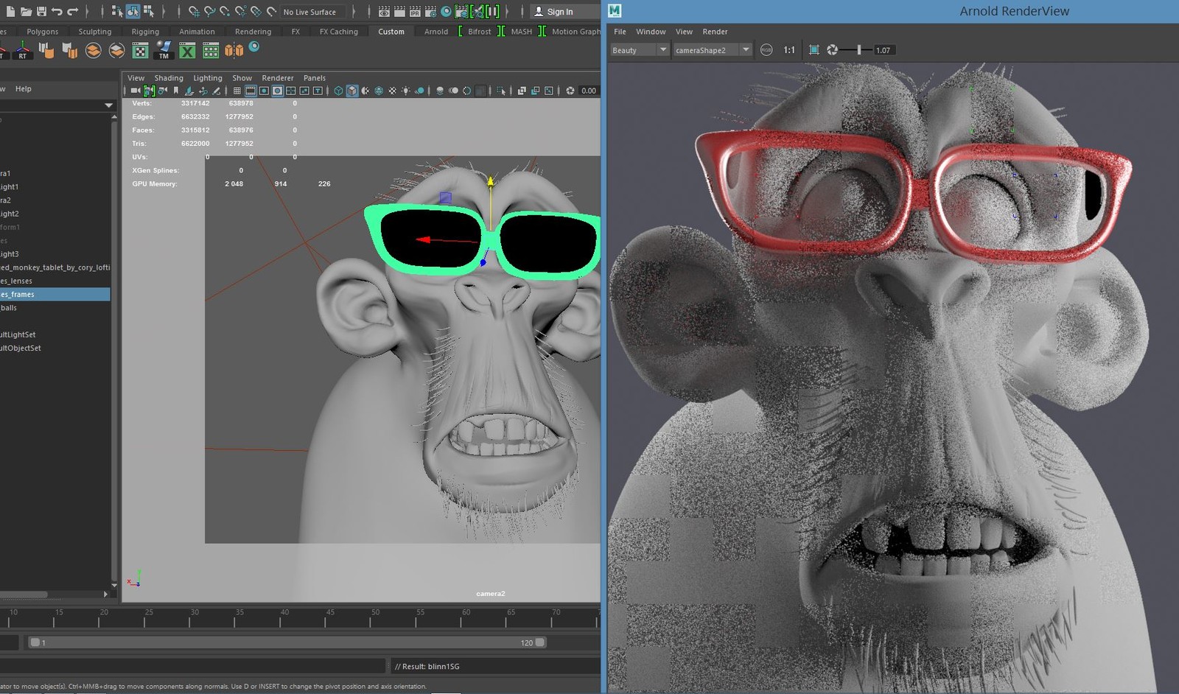Switch to Rigging shelf tab

145,32
